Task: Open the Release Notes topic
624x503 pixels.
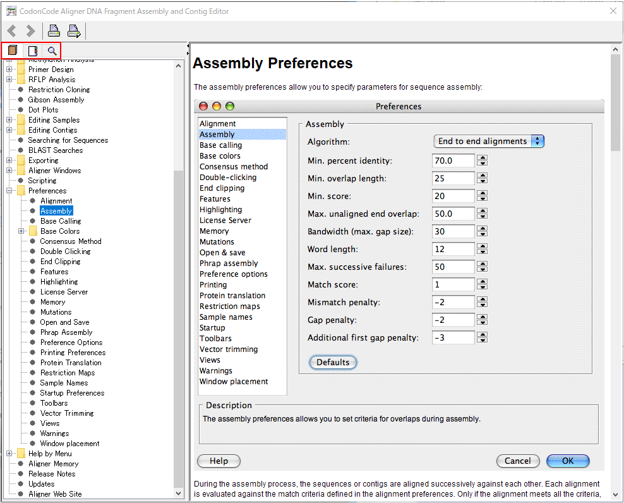Action: (52, 474)
